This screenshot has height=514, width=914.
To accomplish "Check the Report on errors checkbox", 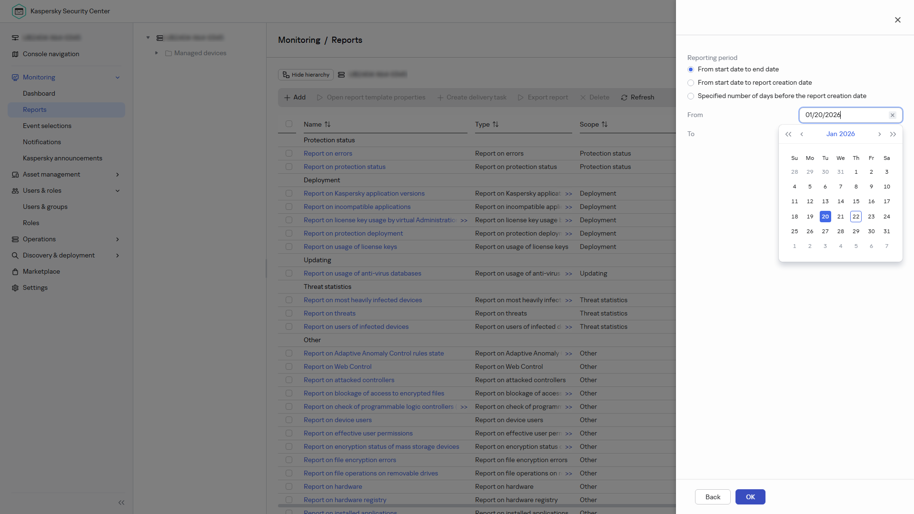I will coord(289,154).
